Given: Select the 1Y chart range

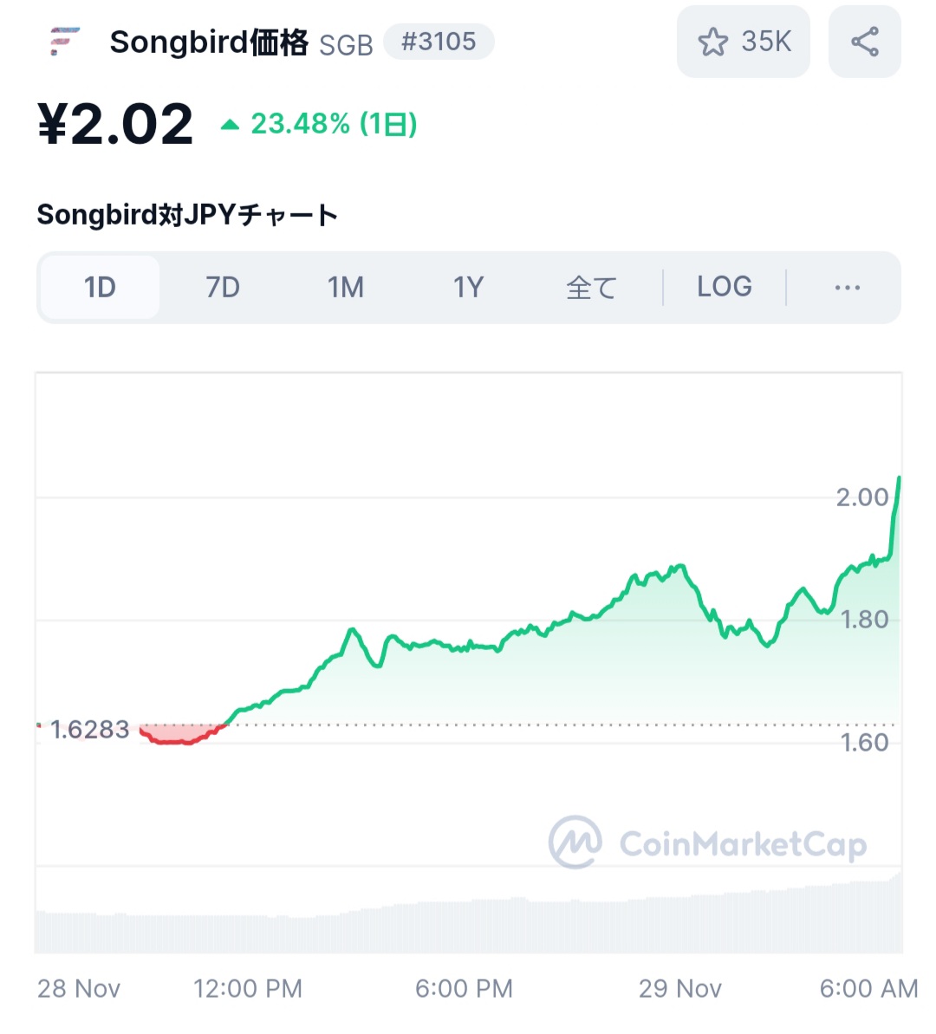Looking at the screenshot, I should click(x=468, y=288).
